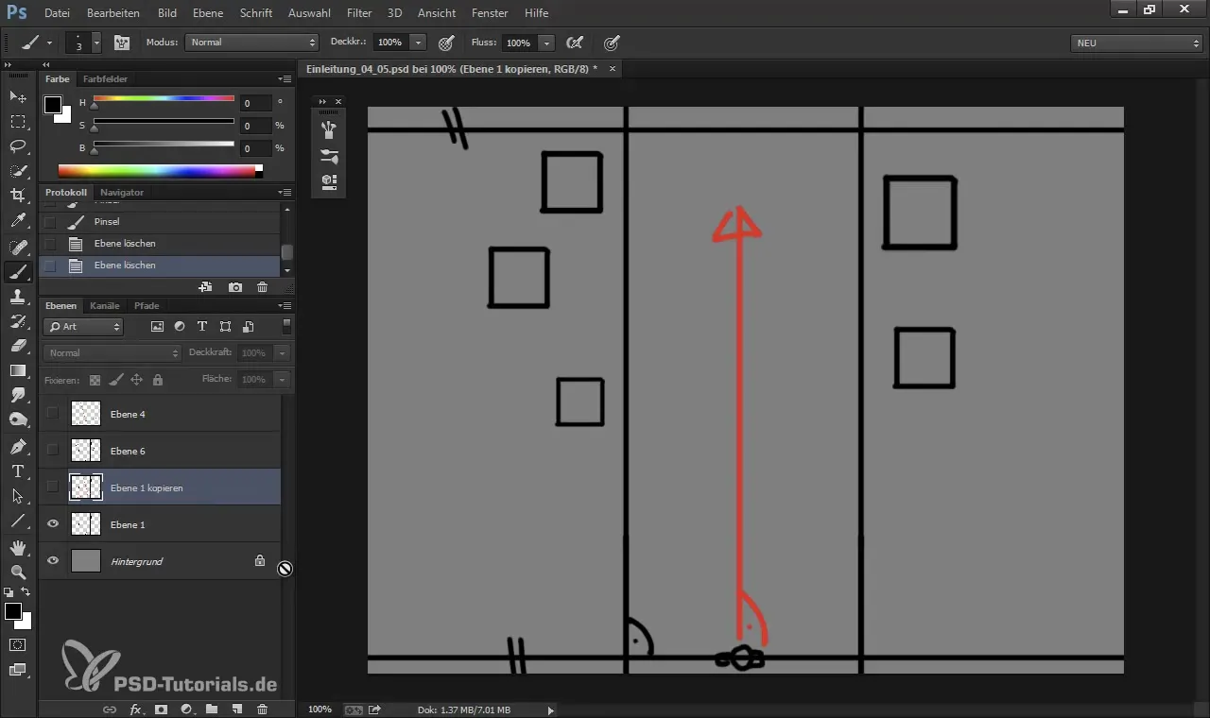The image size is (1210, 718).
Task: Select the Zoom tool
Action: 18,572
